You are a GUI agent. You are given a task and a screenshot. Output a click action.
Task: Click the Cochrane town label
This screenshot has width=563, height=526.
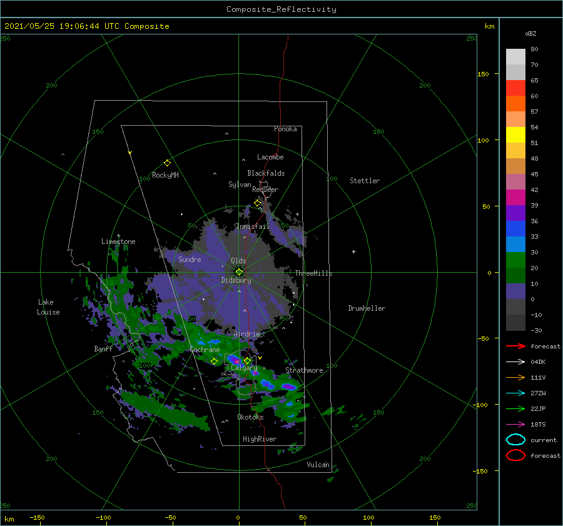205,350
